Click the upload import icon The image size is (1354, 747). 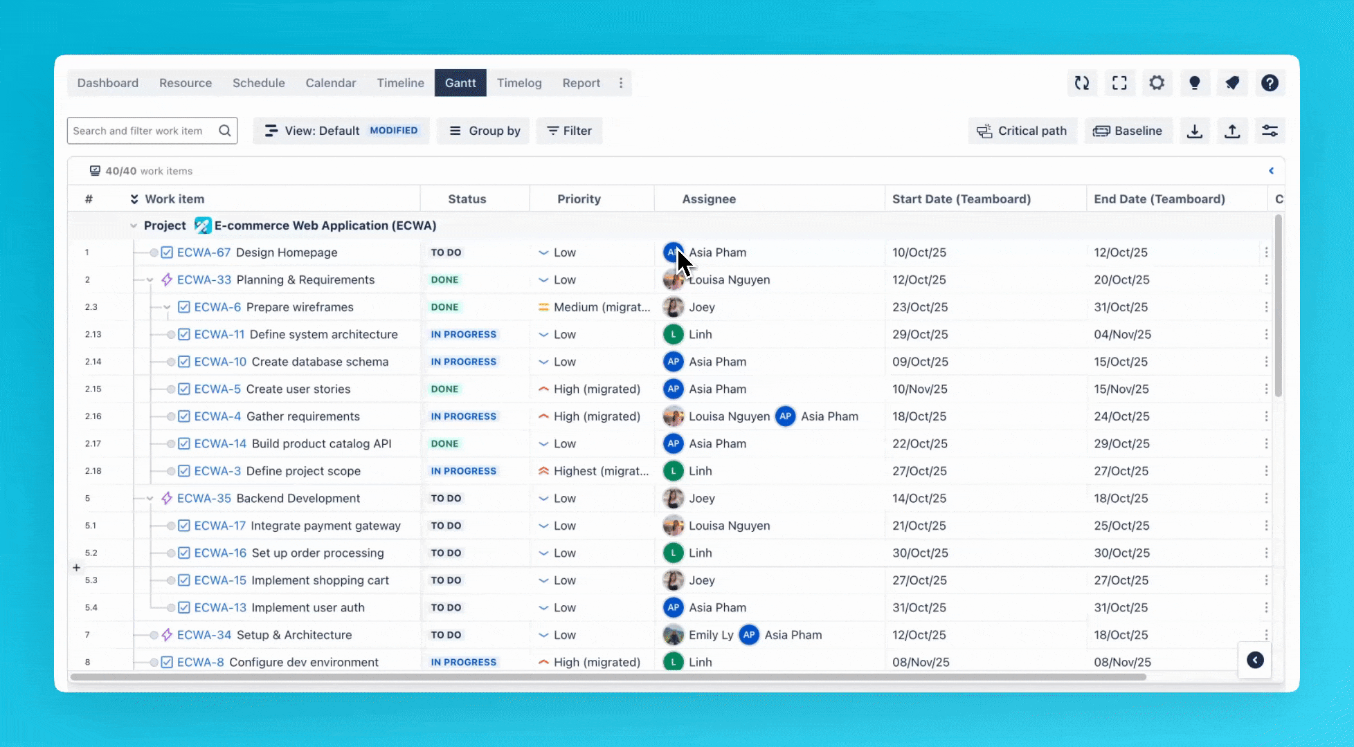click(1232, 131)
